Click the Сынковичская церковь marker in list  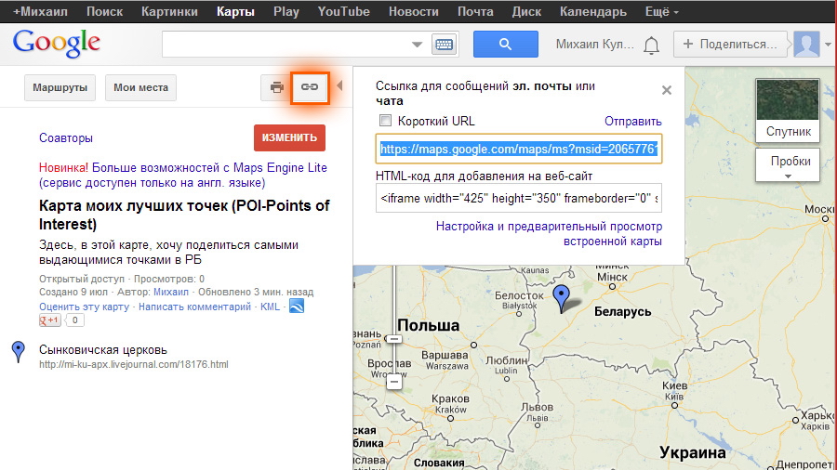[x=19, y=352]
